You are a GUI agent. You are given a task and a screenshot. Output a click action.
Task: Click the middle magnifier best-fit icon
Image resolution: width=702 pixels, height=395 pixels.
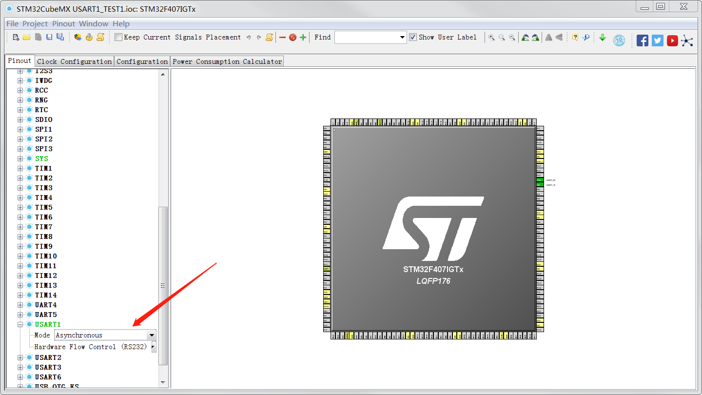502,37
